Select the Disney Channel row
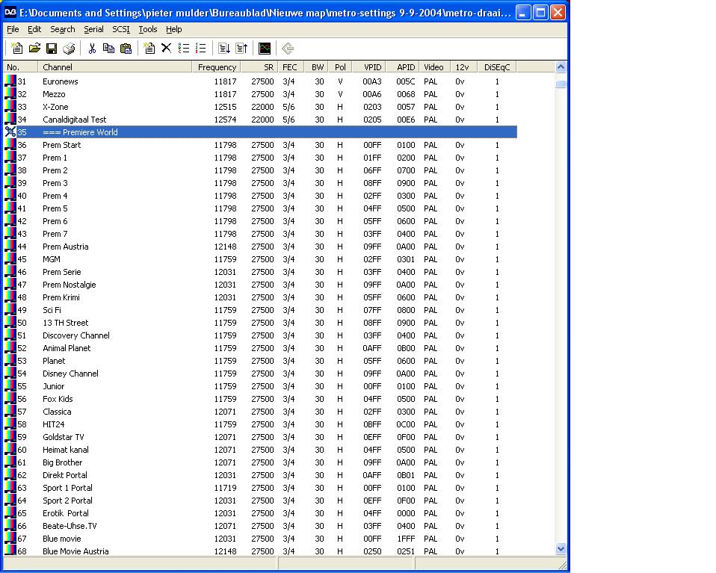Viewport: 716px width, 573px height. (260, 374)
